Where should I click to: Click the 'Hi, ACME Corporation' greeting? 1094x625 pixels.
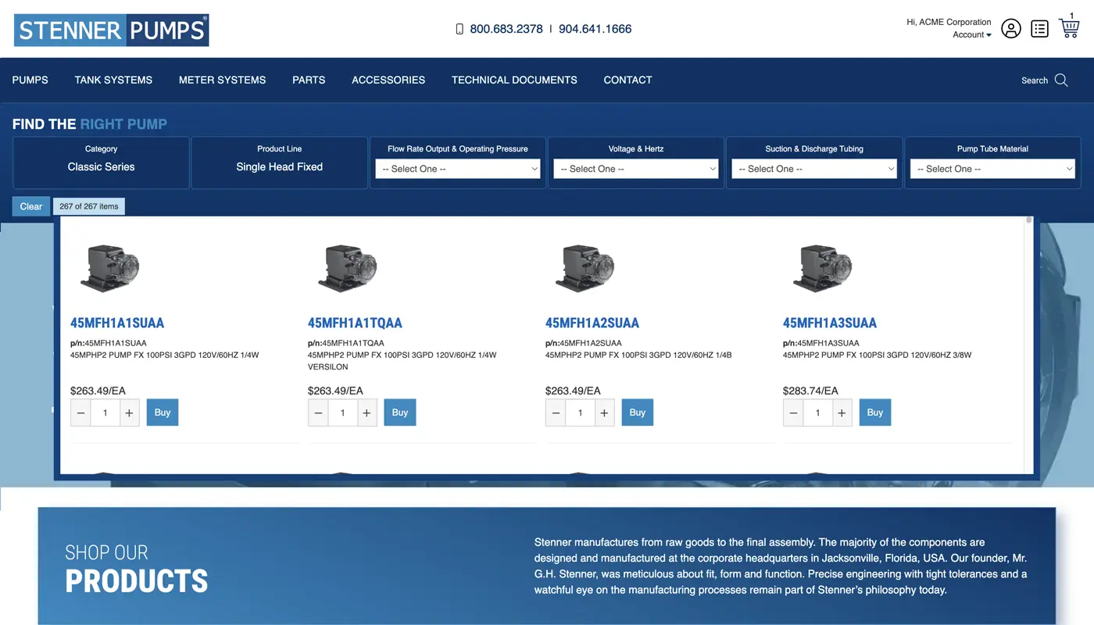(x=949, y=22)
